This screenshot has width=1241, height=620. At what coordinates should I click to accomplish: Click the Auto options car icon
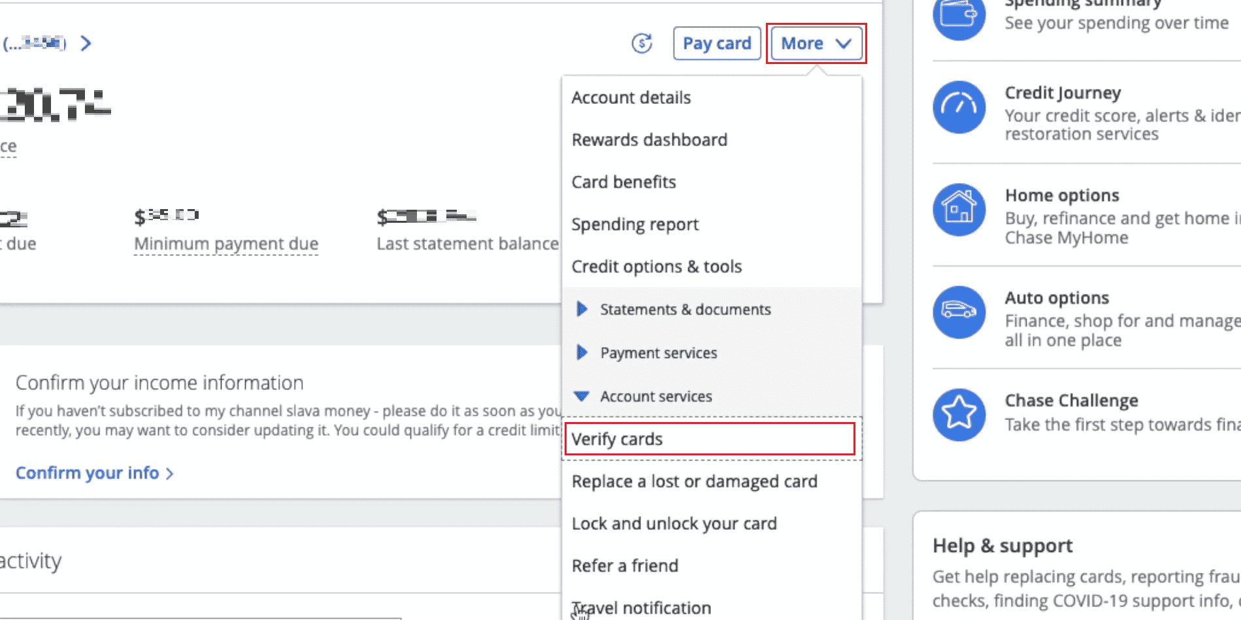(x=959, y=312)
